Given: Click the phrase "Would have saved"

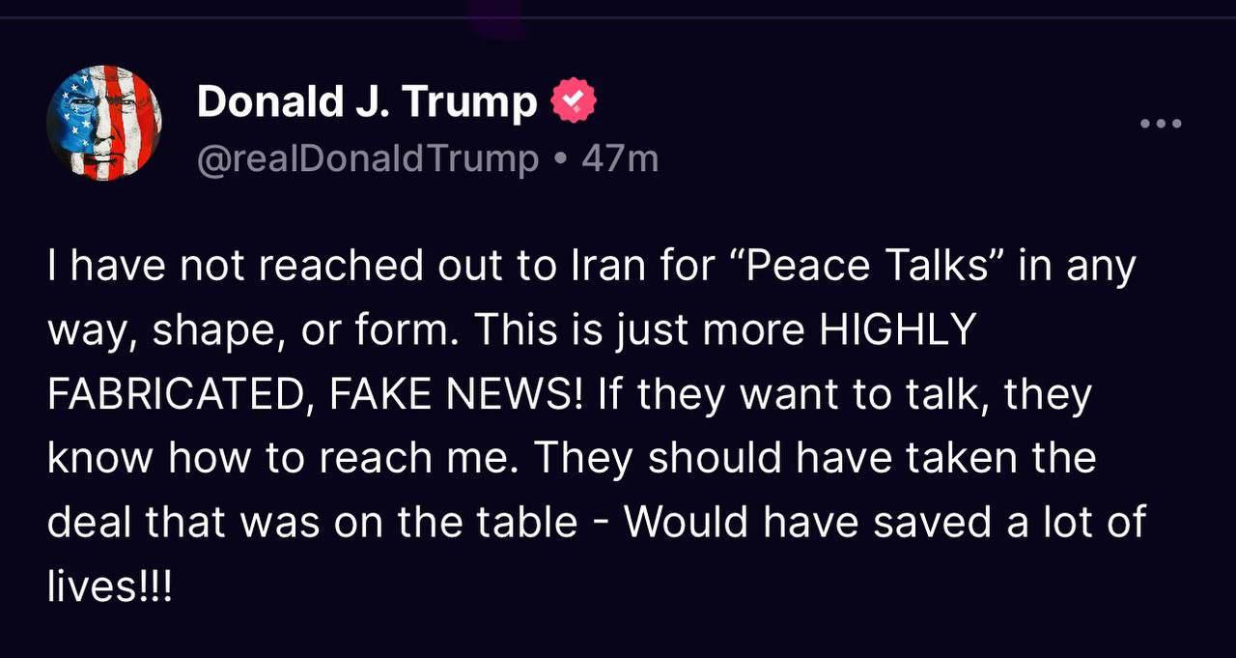Looking at the screenshot, I should (783, 523).
